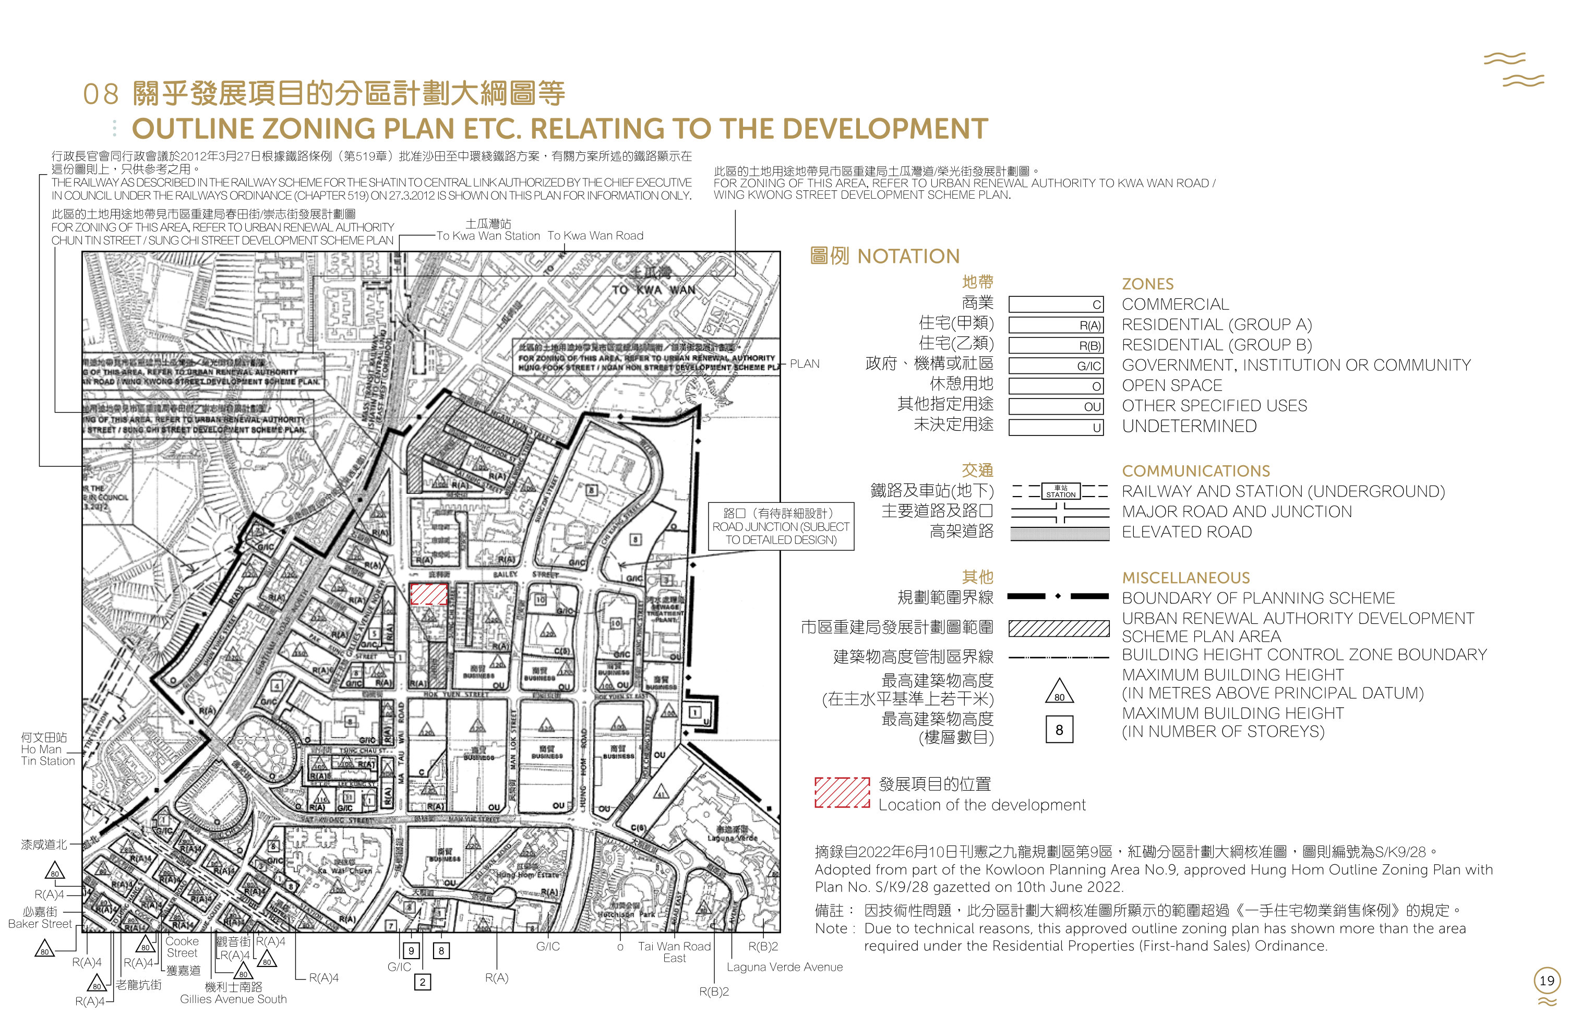Click the 'RESIDENTIAL (GROUP B)' label
1582x1027 pixels.
click(x=1216, y=345)
